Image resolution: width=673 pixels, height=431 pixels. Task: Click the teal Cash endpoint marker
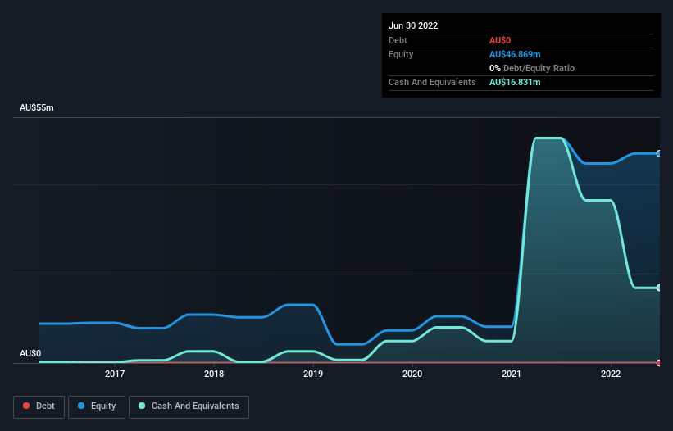click(x=659, y=288)
